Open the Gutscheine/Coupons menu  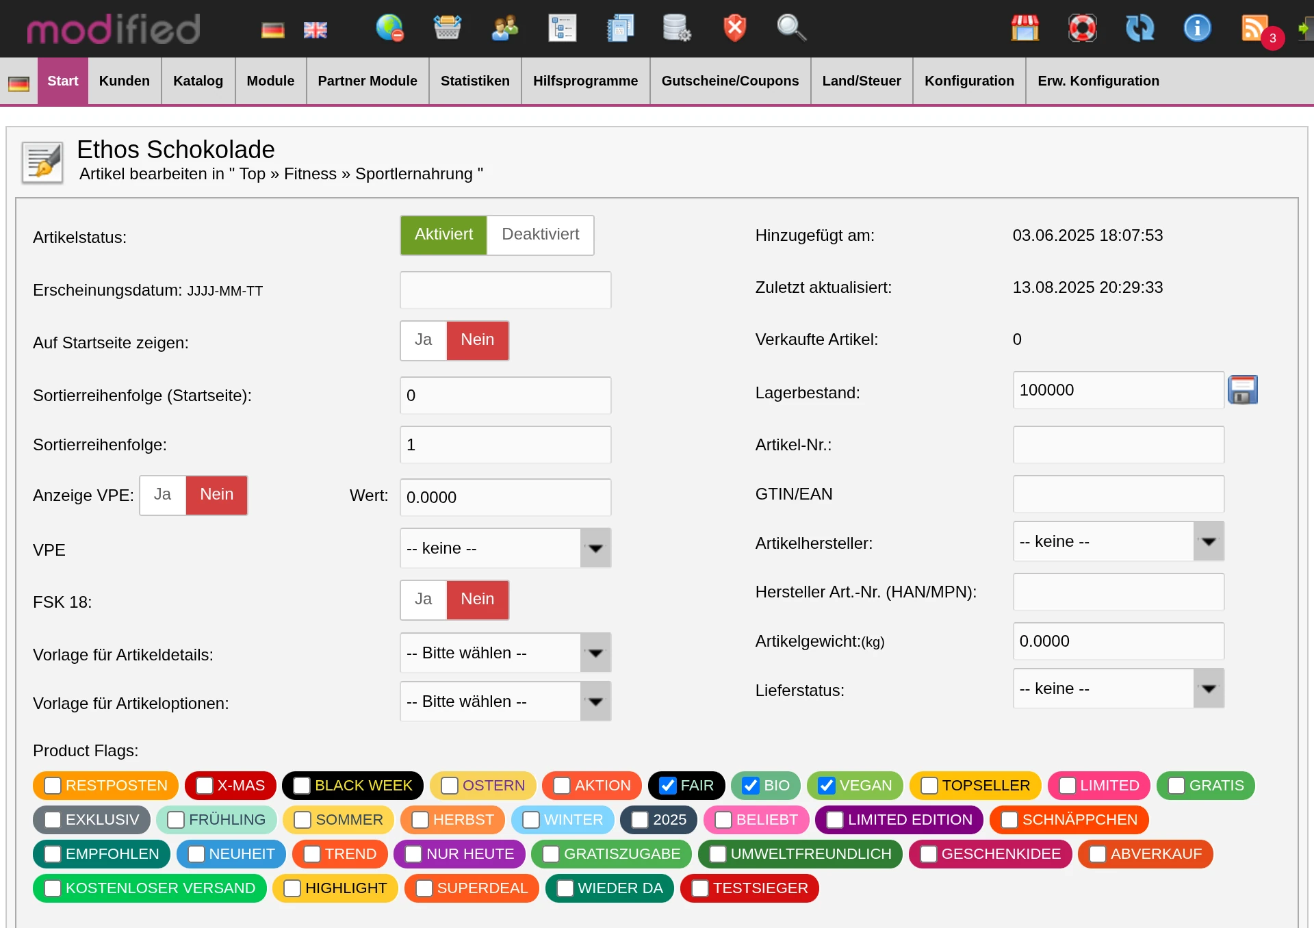coord(730,81)
